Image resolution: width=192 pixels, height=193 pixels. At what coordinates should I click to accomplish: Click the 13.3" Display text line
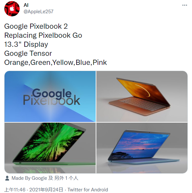coord(26,44)
